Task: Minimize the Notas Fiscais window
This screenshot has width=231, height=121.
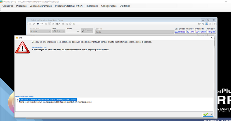Action: pos(203,20)
